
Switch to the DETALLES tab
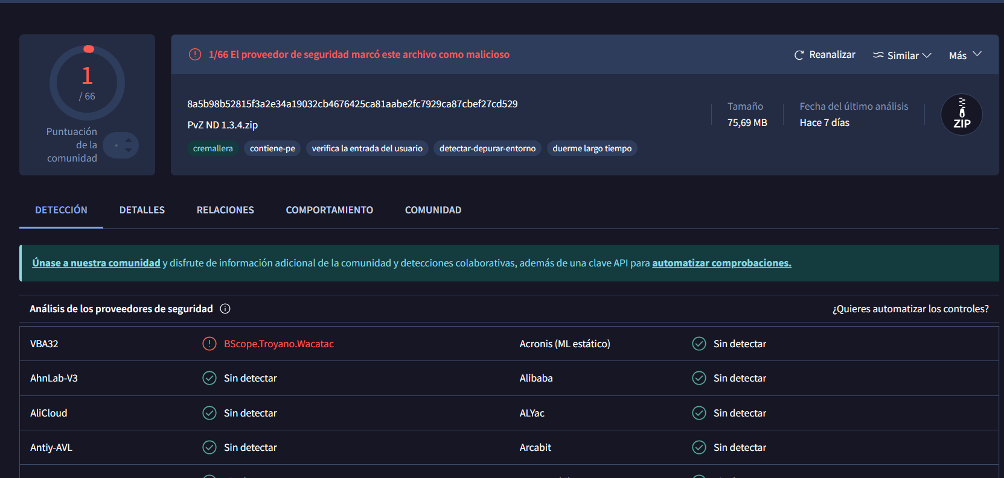(x=142, y=210)
